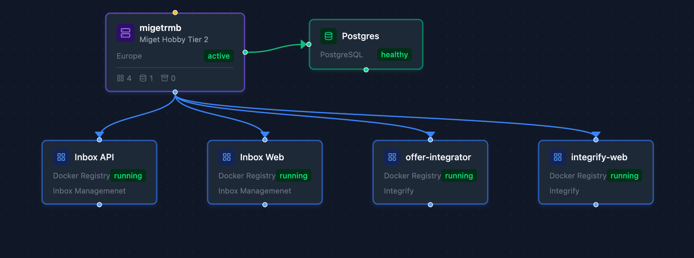Image resolution: width=694 pixels, height=258 pixels.
Task: Click the Miget Hobby Tier 2 label
Action: point(174,39)
